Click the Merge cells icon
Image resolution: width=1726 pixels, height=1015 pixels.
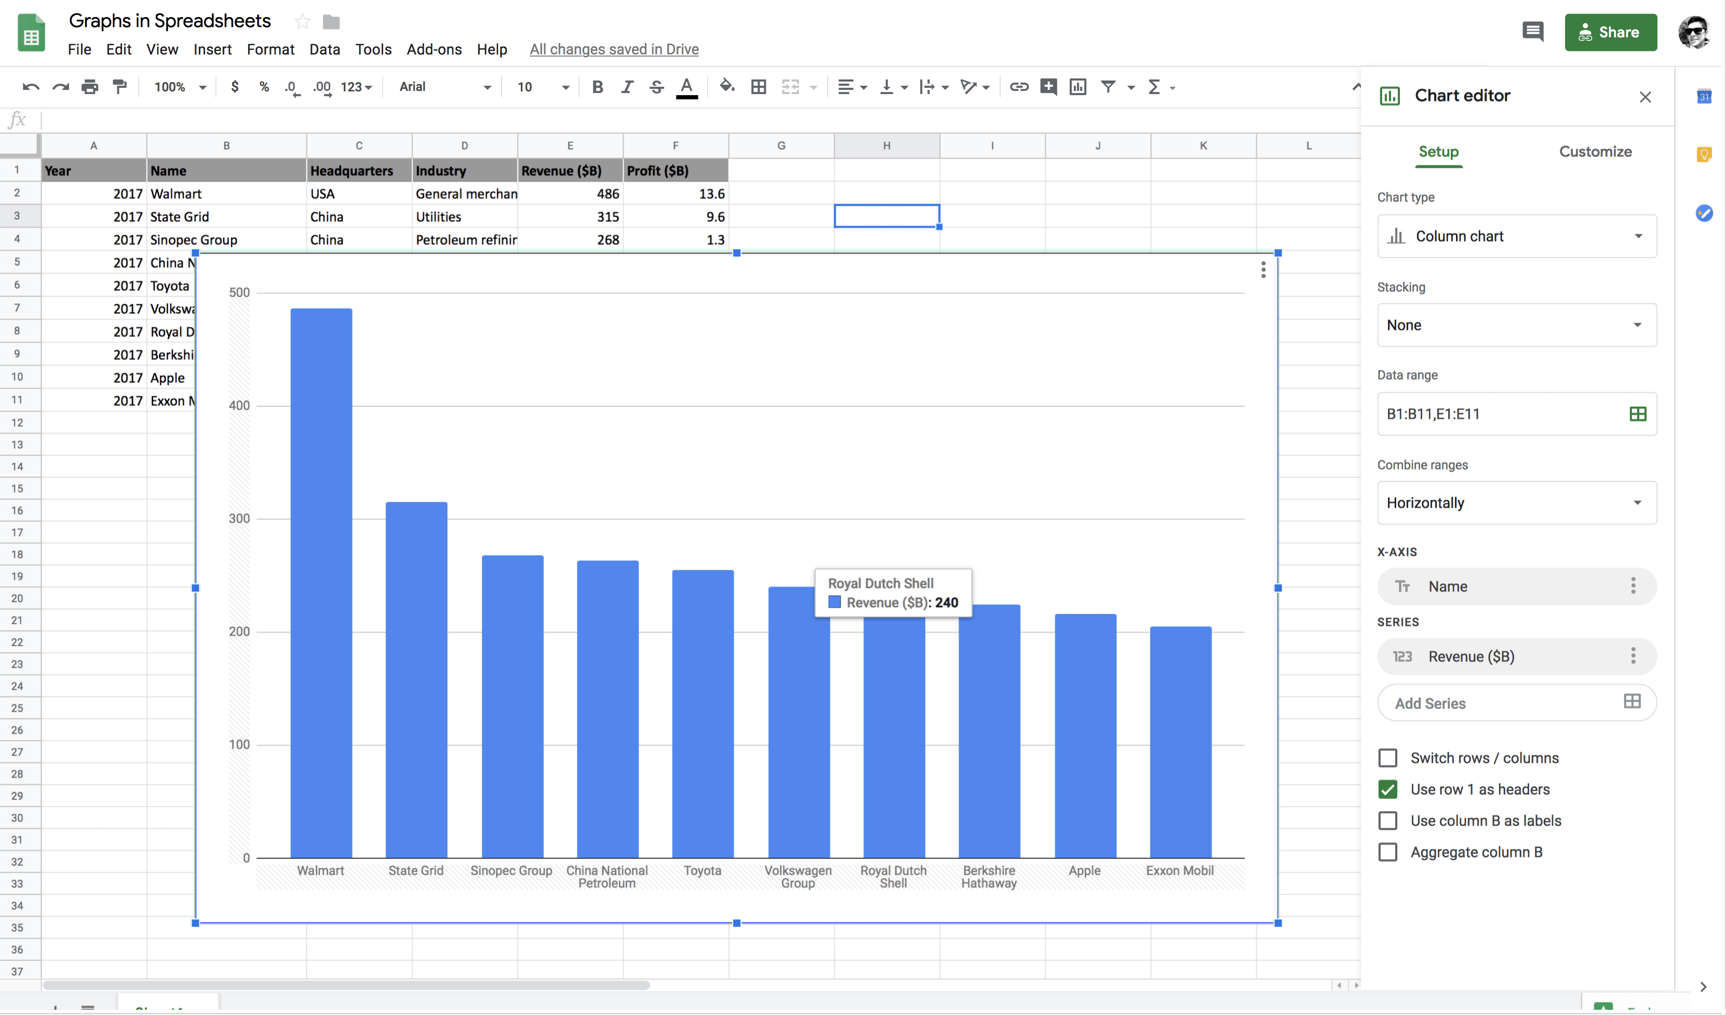[x=790, y=87]
